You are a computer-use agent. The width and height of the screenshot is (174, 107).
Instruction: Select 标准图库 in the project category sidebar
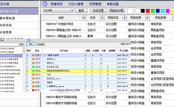click(x=19, y=32)
